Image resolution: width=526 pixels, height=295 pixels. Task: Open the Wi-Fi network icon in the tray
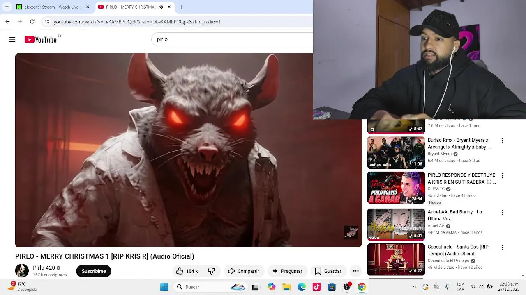coord(473,287)
